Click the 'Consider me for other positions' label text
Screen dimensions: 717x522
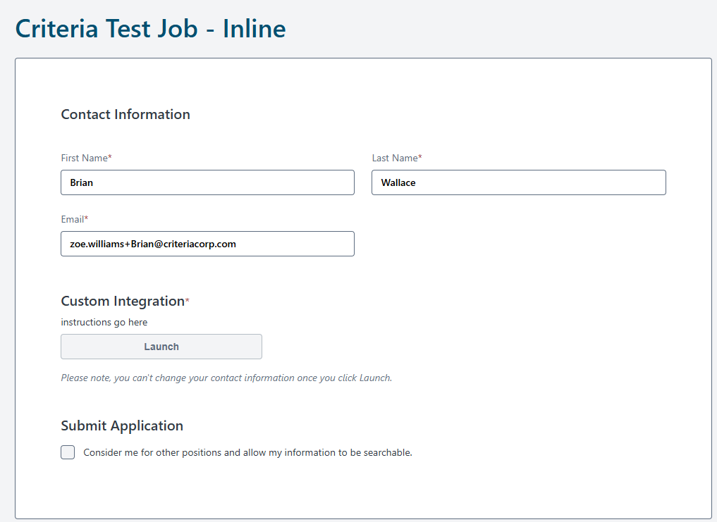point(247,452)
